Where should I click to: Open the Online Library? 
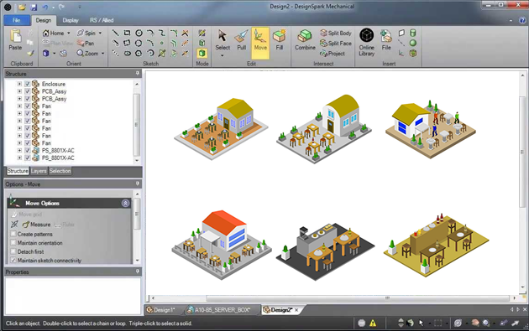366,43
